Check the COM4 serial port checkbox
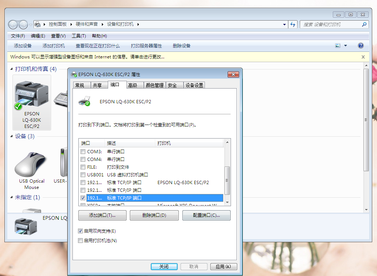This screenshot has width=377, height=276. (83, 159)
